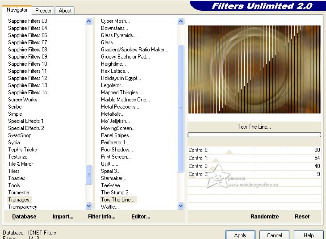This screenshot has height=239, width=326.
Task: Select the Simple category
Action: pos(15,114)
